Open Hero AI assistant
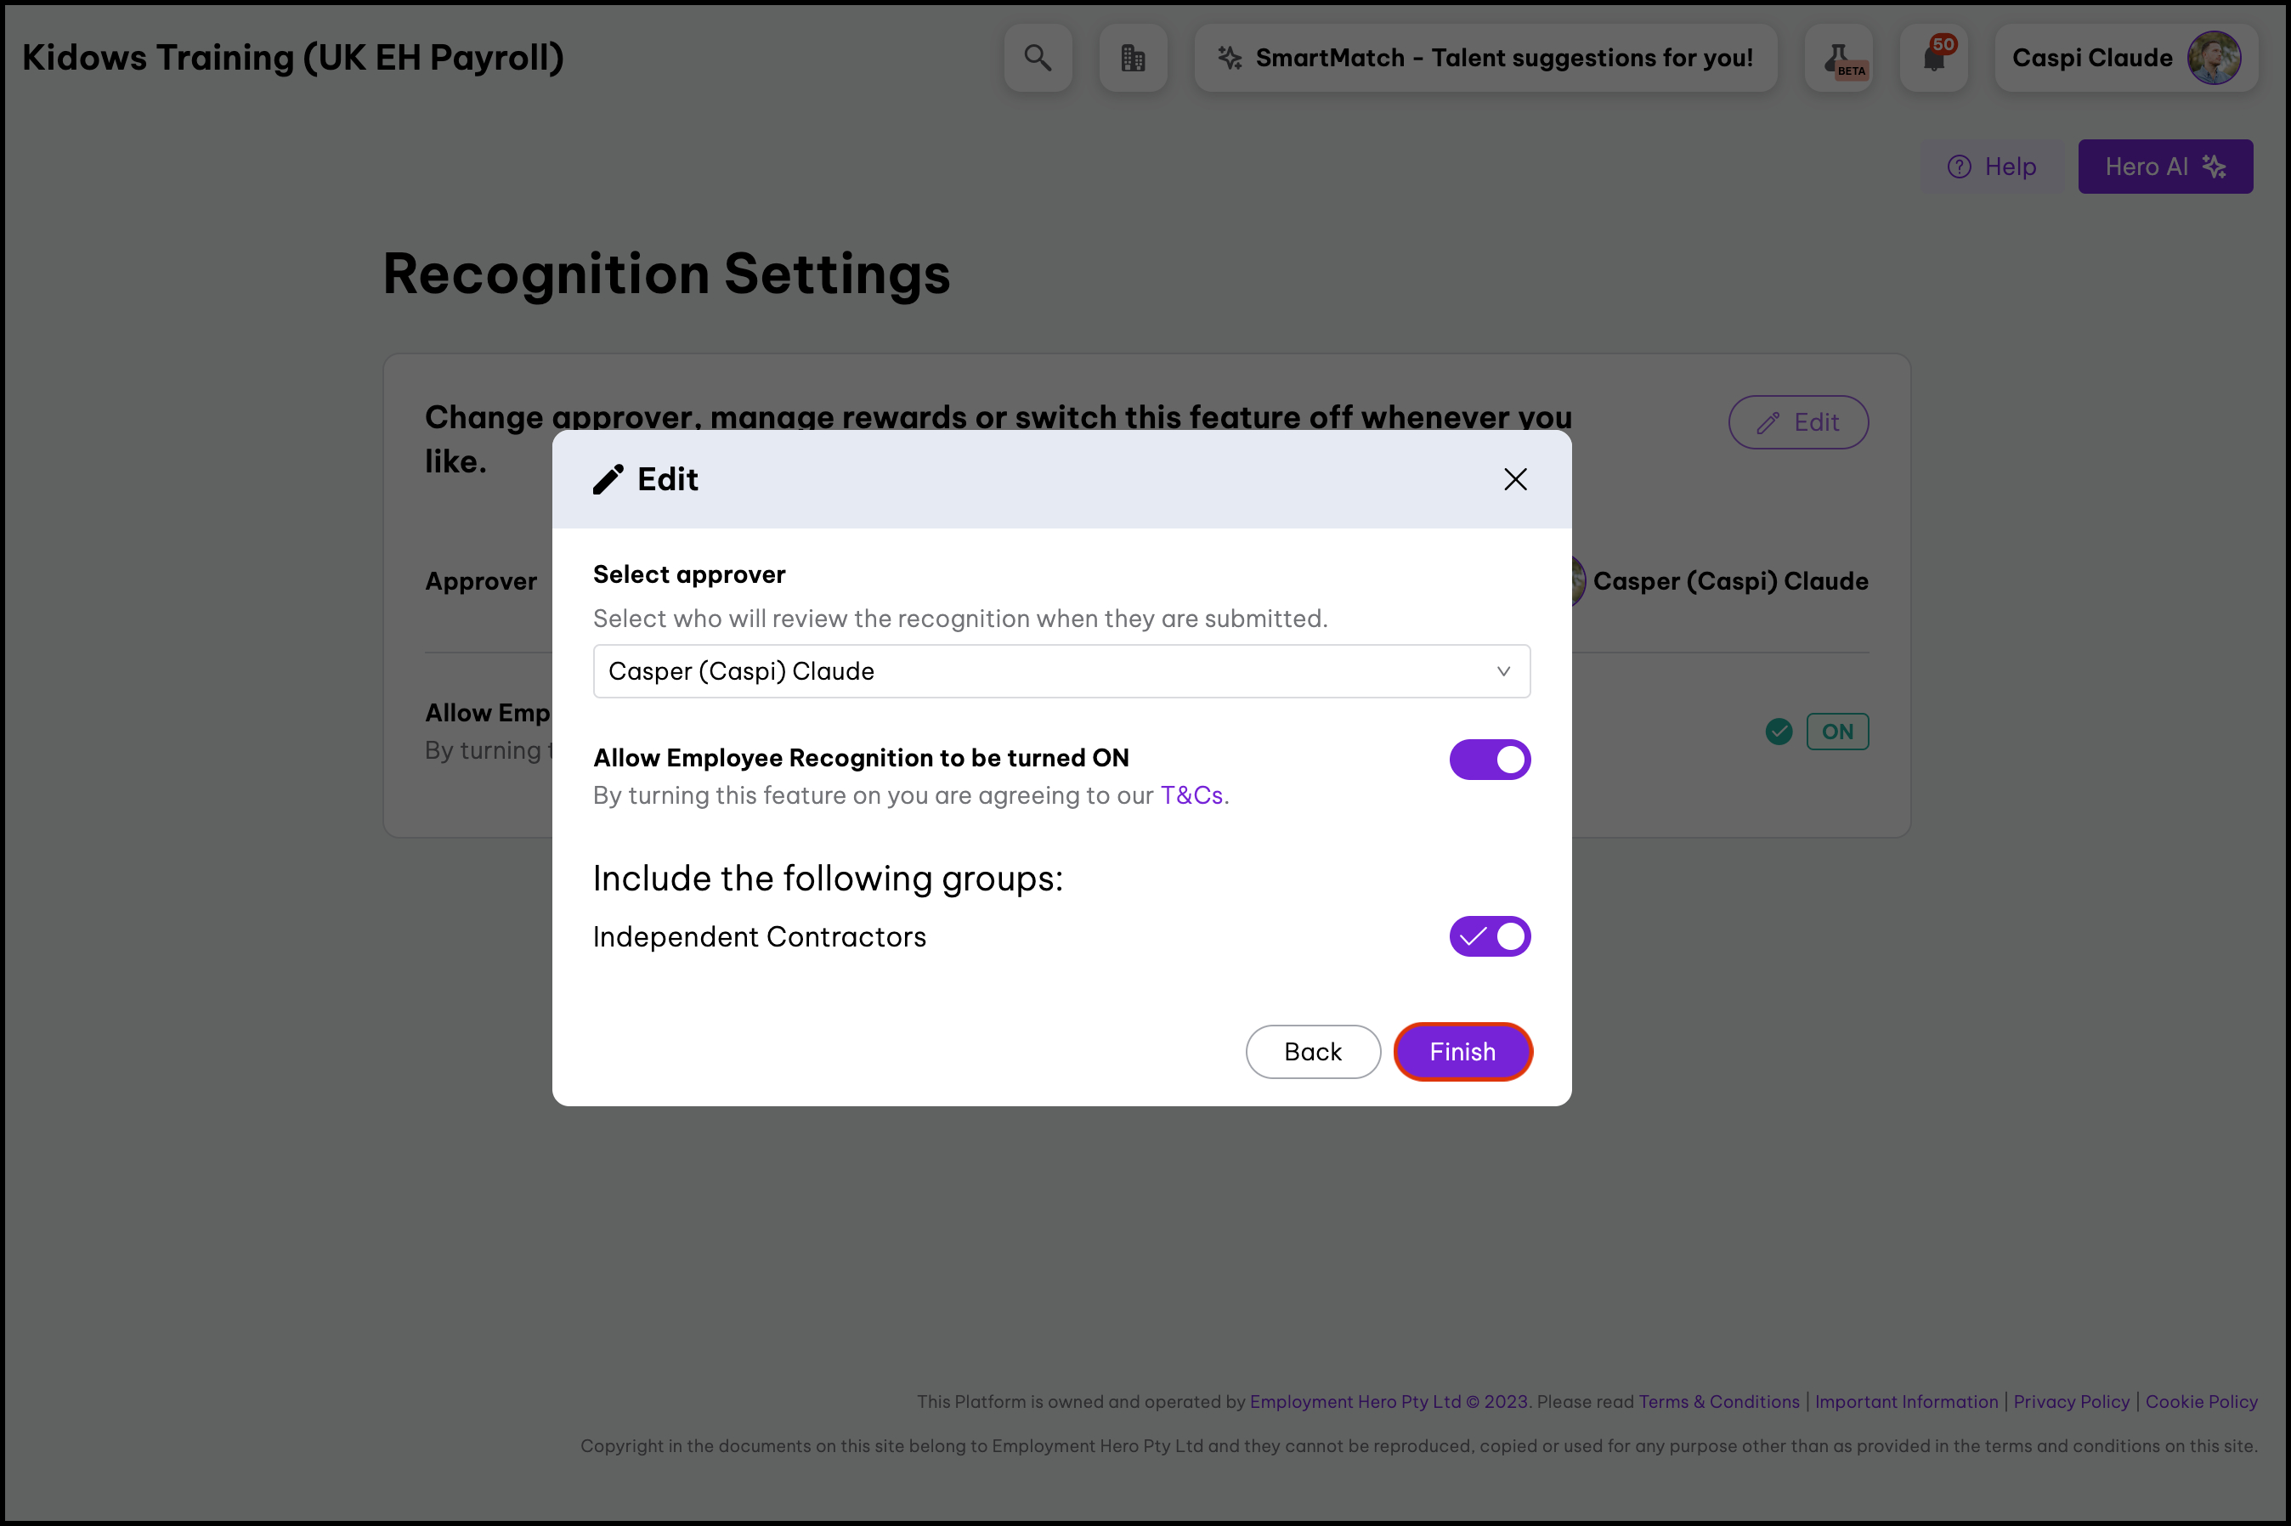Viewport: 2291px width, 1526px height. tap(2165, 167)
